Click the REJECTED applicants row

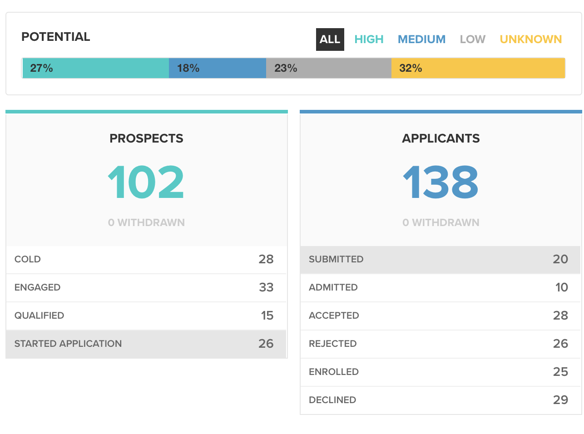[440, 344]
